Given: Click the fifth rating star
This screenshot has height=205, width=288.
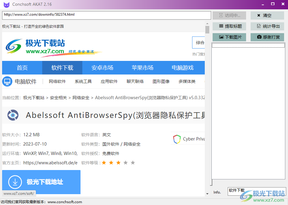Looking at the screenshot, I should point(133,162).
